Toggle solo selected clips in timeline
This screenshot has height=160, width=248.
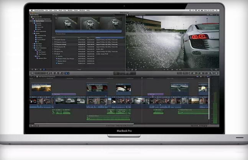(x=204, y=77)
